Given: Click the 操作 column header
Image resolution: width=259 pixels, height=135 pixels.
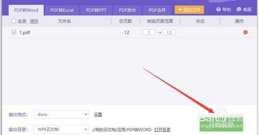Looking at the screenshot, I should click(239, 21).
